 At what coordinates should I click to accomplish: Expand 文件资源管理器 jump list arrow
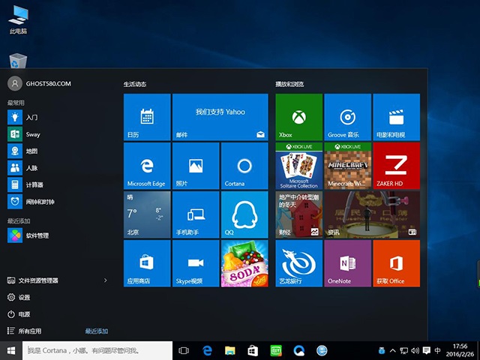click(105, 280)
